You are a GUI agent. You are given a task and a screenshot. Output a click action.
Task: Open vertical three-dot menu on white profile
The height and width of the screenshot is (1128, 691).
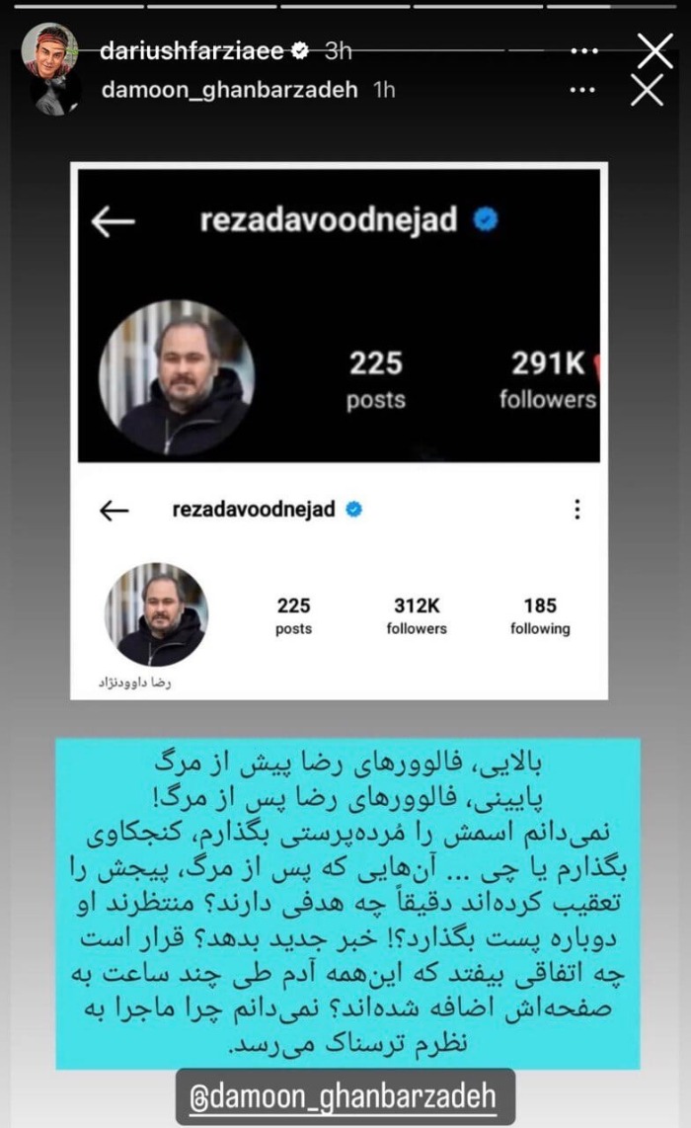[576, 510]
